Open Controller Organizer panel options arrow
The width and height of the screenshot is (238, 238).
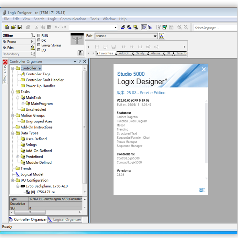[x=75, y=62]
